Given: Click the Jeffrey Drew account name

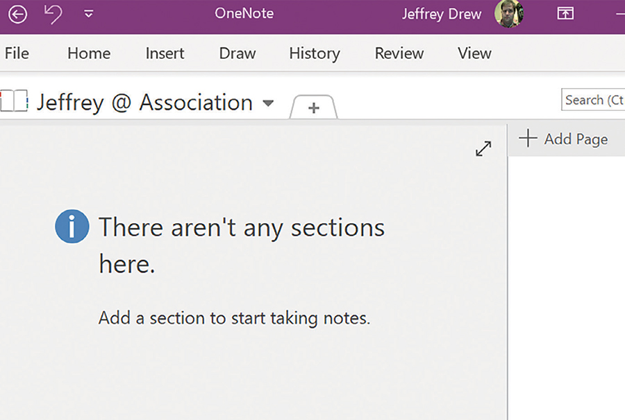Looking at the screenshot, I should coord(441,14).
